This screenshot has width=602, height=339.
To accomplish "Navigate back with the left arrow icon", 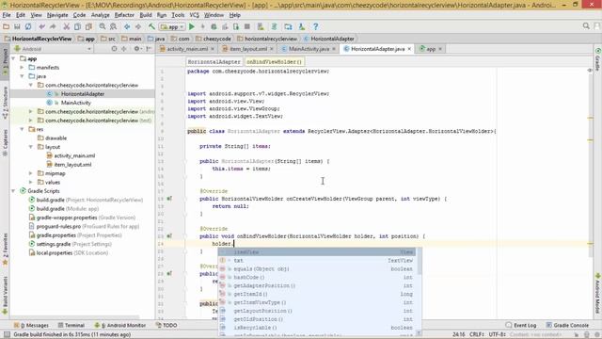I will point(127,26).
